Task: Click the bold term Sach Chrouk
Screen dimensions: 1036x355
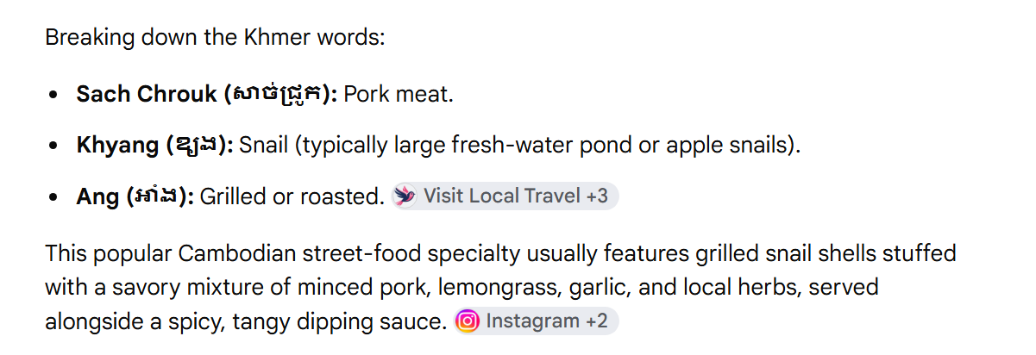Action: coord(147,94)
